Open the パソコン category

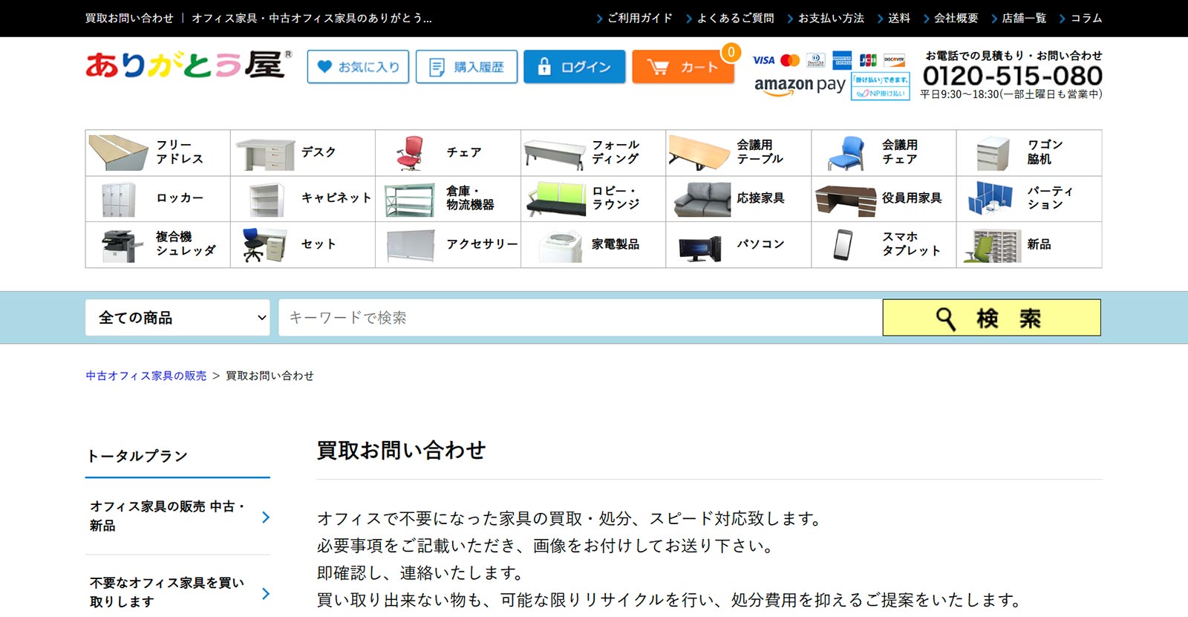coord(739,244)
